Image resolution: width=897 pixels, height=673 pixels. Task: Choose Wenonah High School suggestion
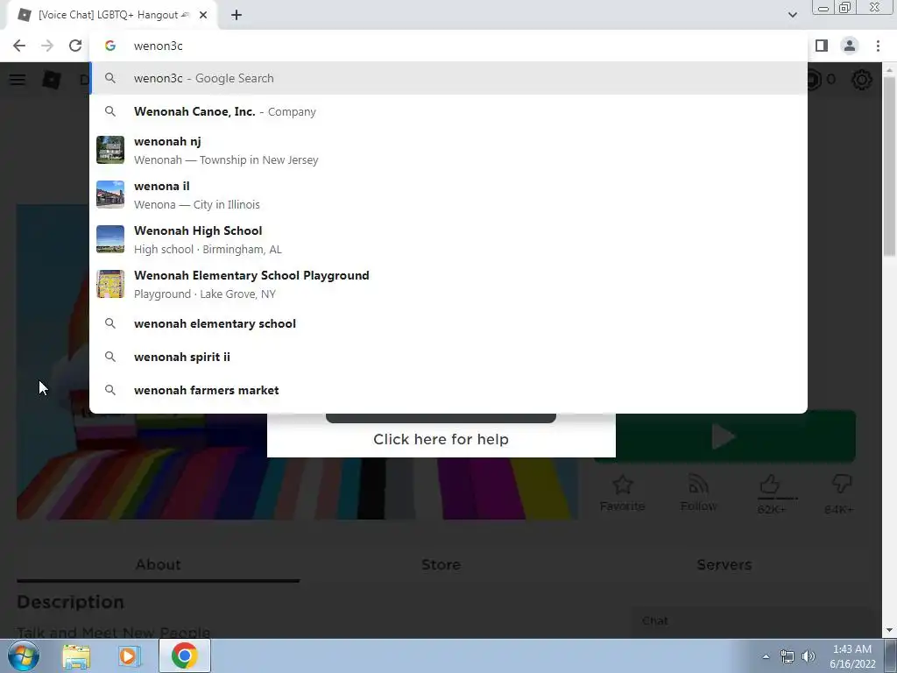click(448, 239)
